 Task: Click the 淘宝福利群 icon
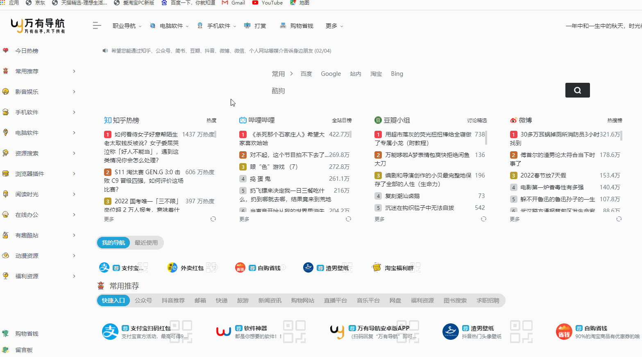pos(376,268)
